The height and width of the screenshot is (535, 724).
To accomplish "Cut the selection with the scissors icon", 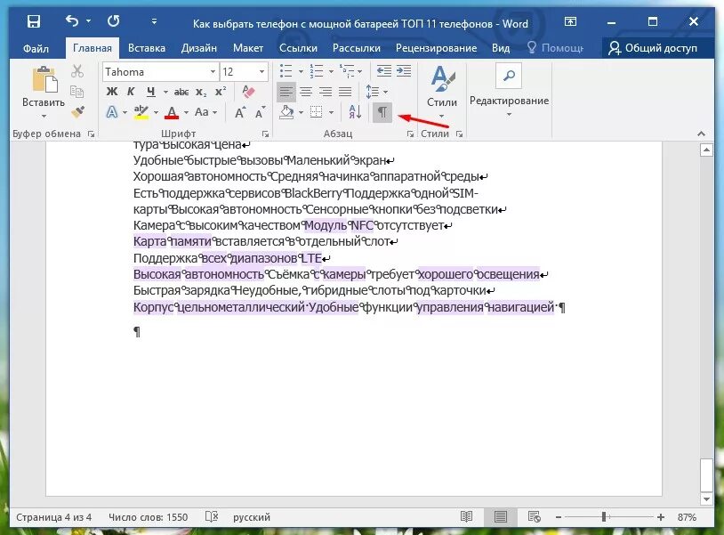I will (77, 71).
